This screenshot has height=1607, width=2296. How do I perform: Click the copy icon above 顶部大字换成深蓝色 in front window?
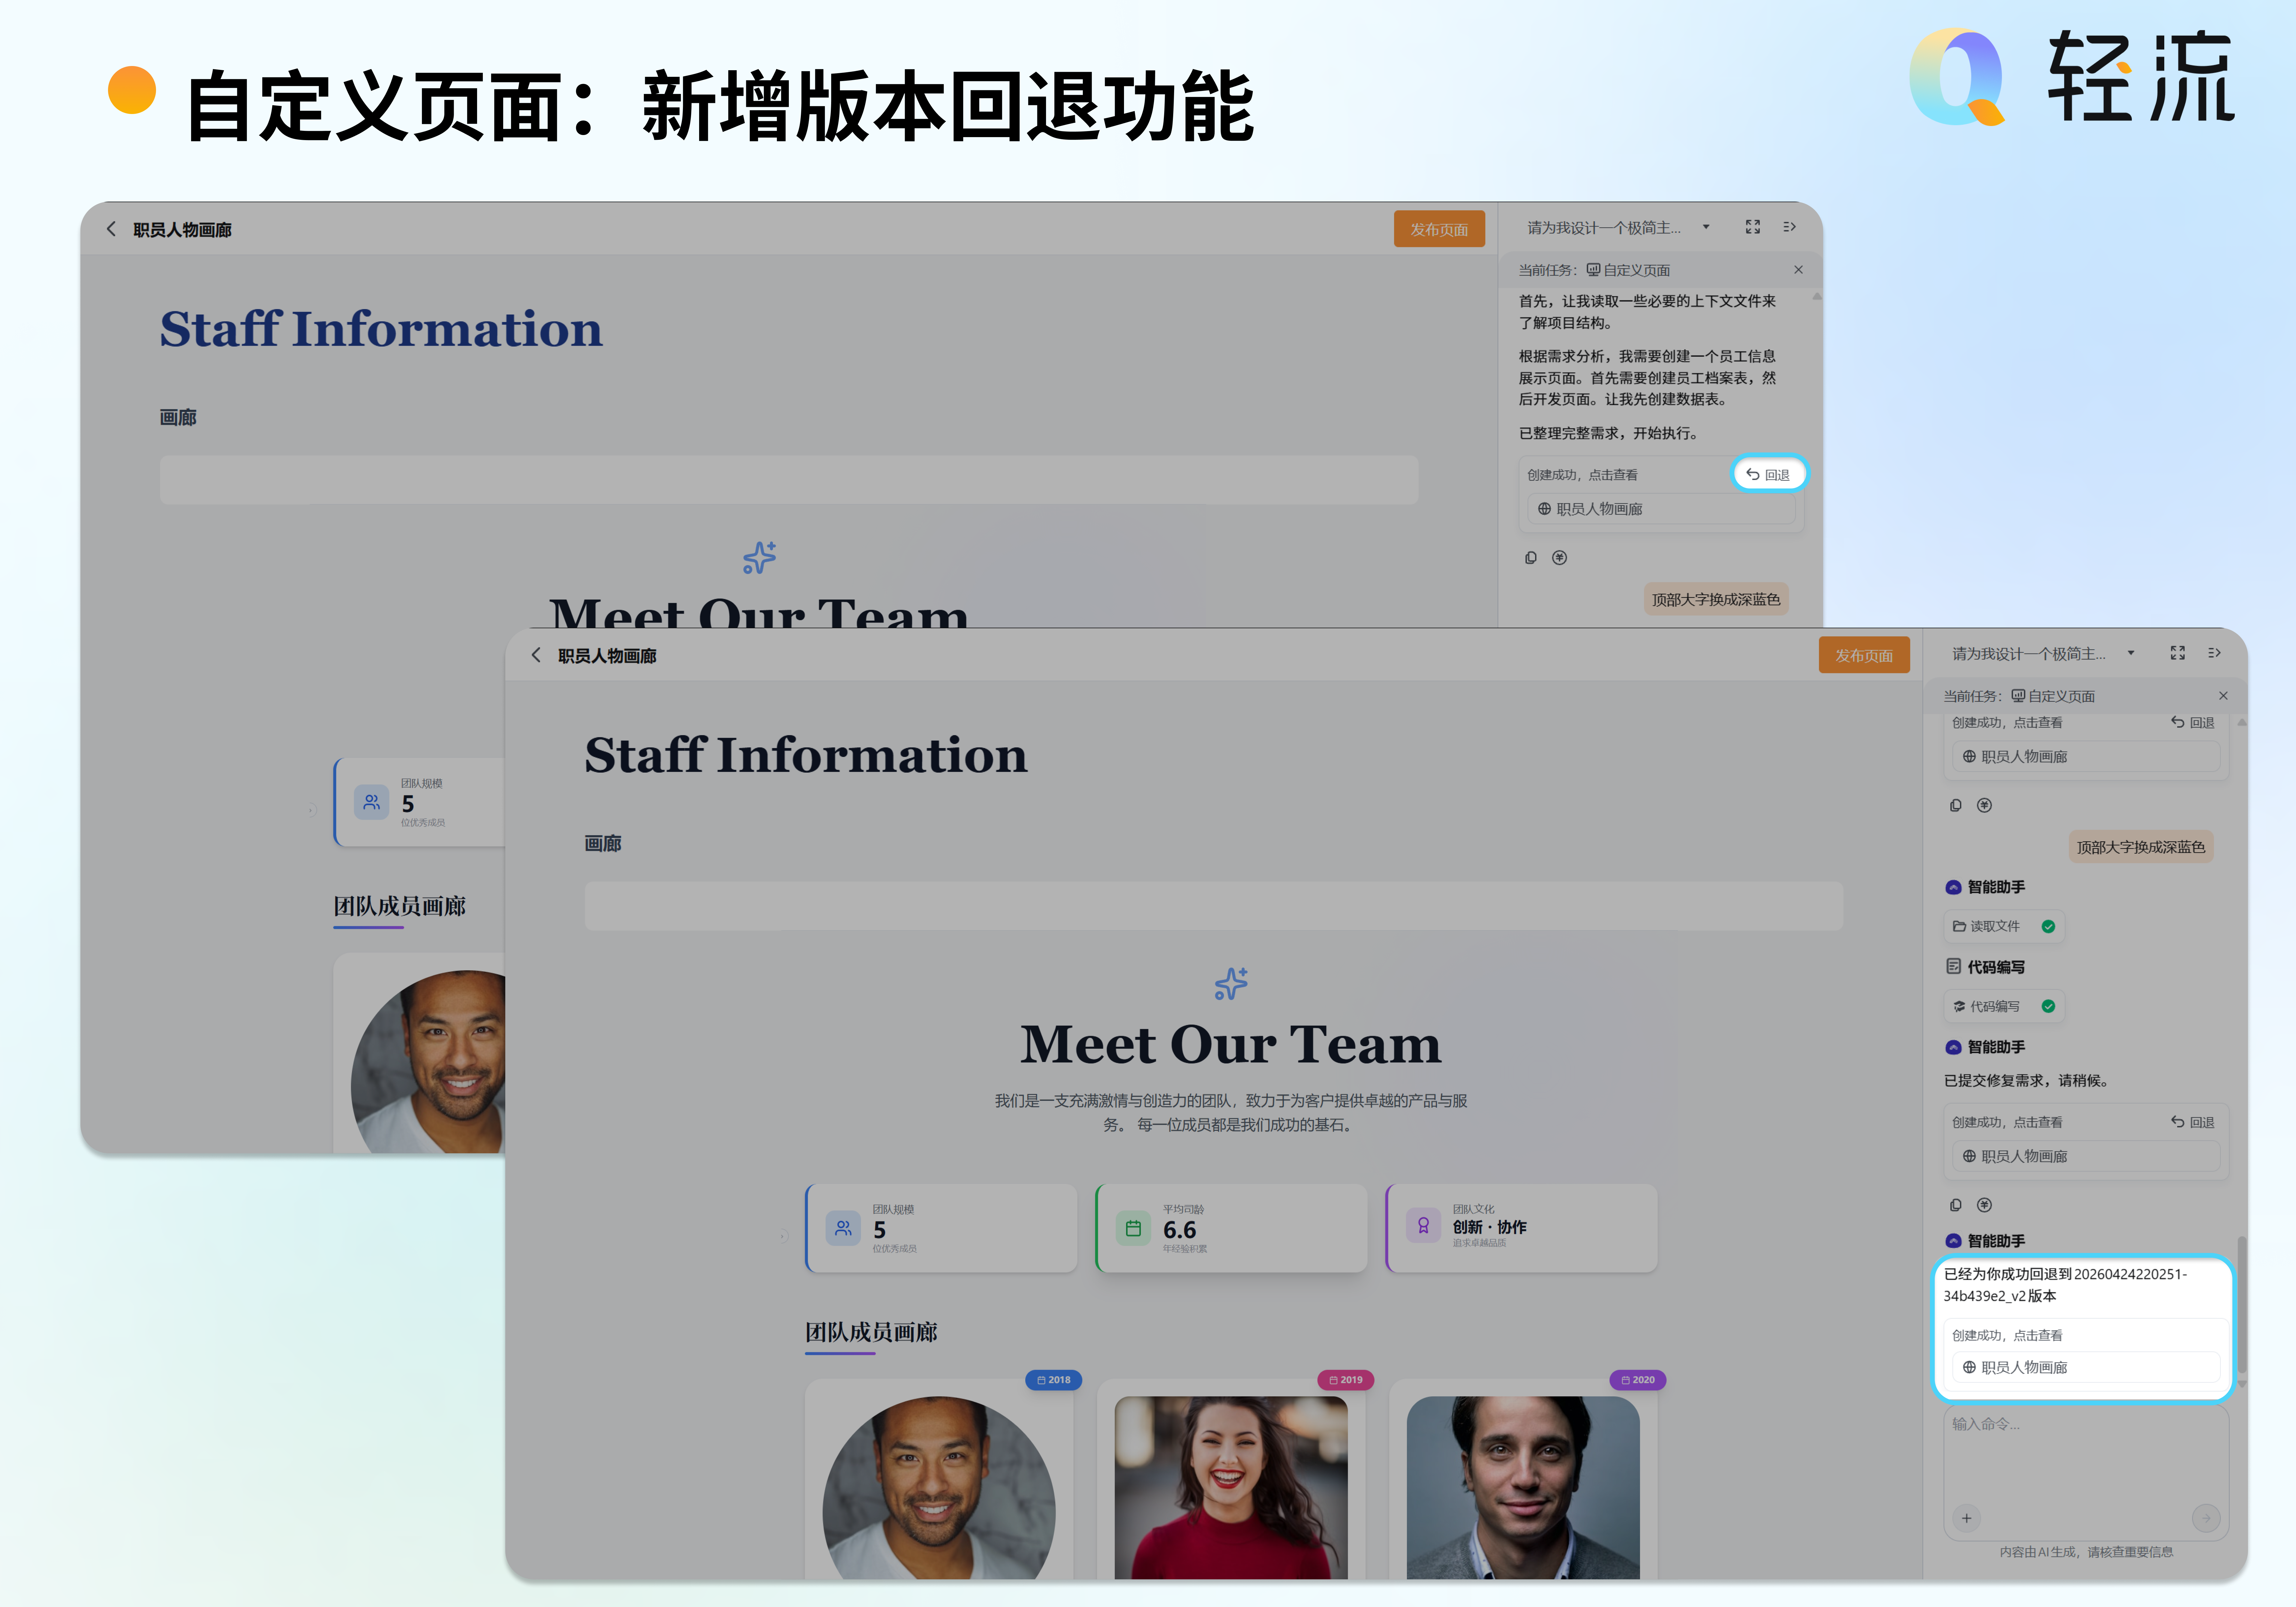[x=1956, y=805]
